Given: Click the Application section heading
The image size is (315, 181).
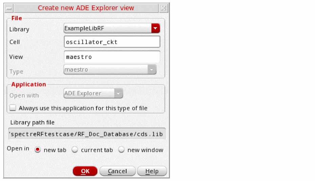Looking at the screenshot, I should [x=28, y=84].
